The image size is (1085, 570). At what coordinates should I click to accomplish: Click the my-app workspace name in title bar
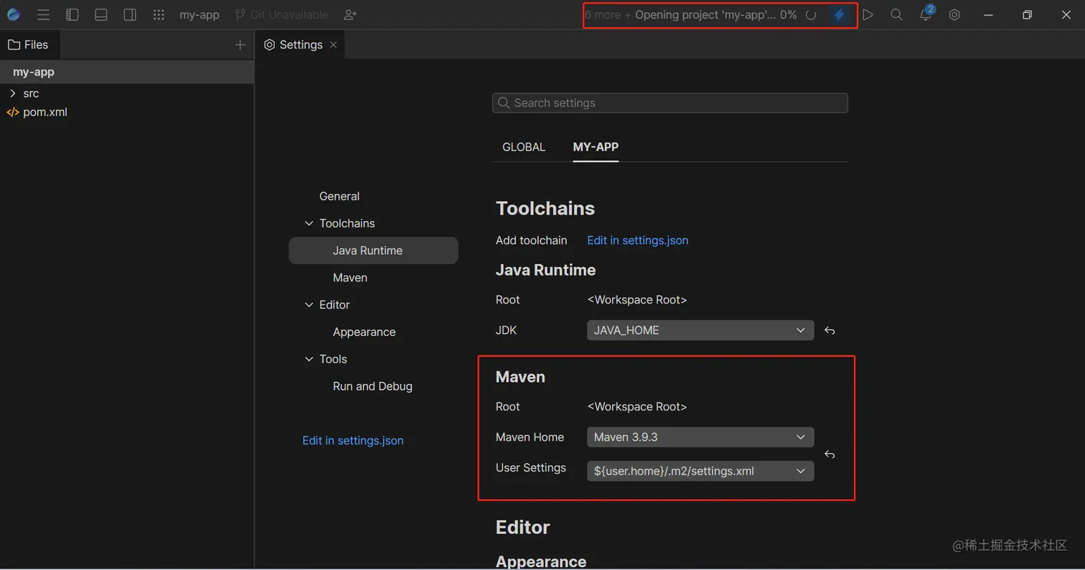click(x=199, y=14)
